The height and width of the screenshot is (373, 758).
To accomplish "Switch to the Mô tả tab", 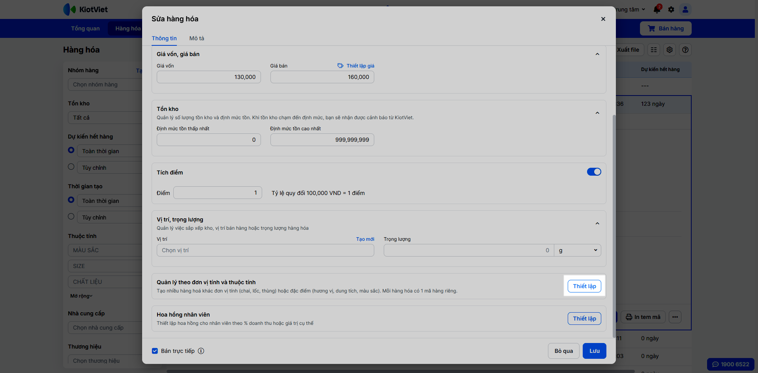I will pyautogui.click(x=197, y=38).
